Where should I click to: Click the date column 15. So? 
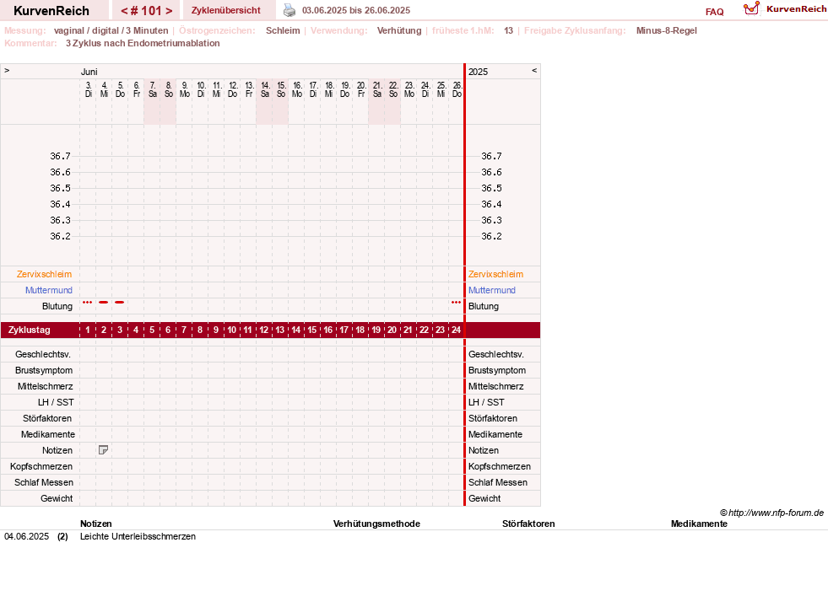point(281,89)
